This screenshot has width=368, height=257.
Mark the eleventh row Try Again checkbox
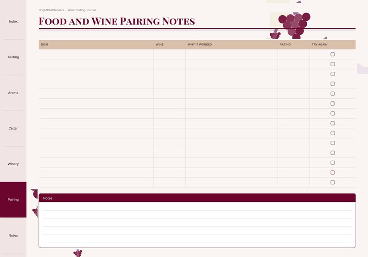pyautogui.click(x=333, y=153)
